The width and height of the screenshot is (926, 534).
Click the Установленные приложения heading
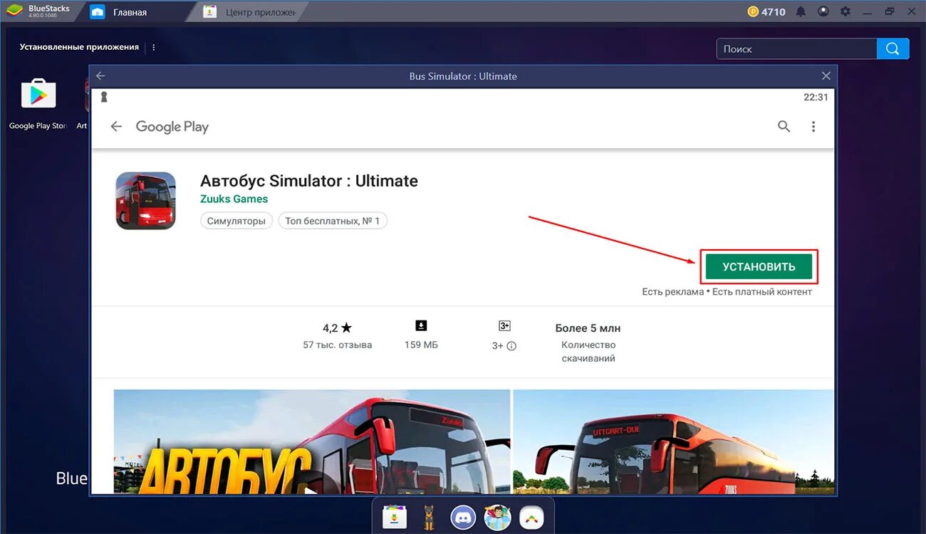click(79, 47)
